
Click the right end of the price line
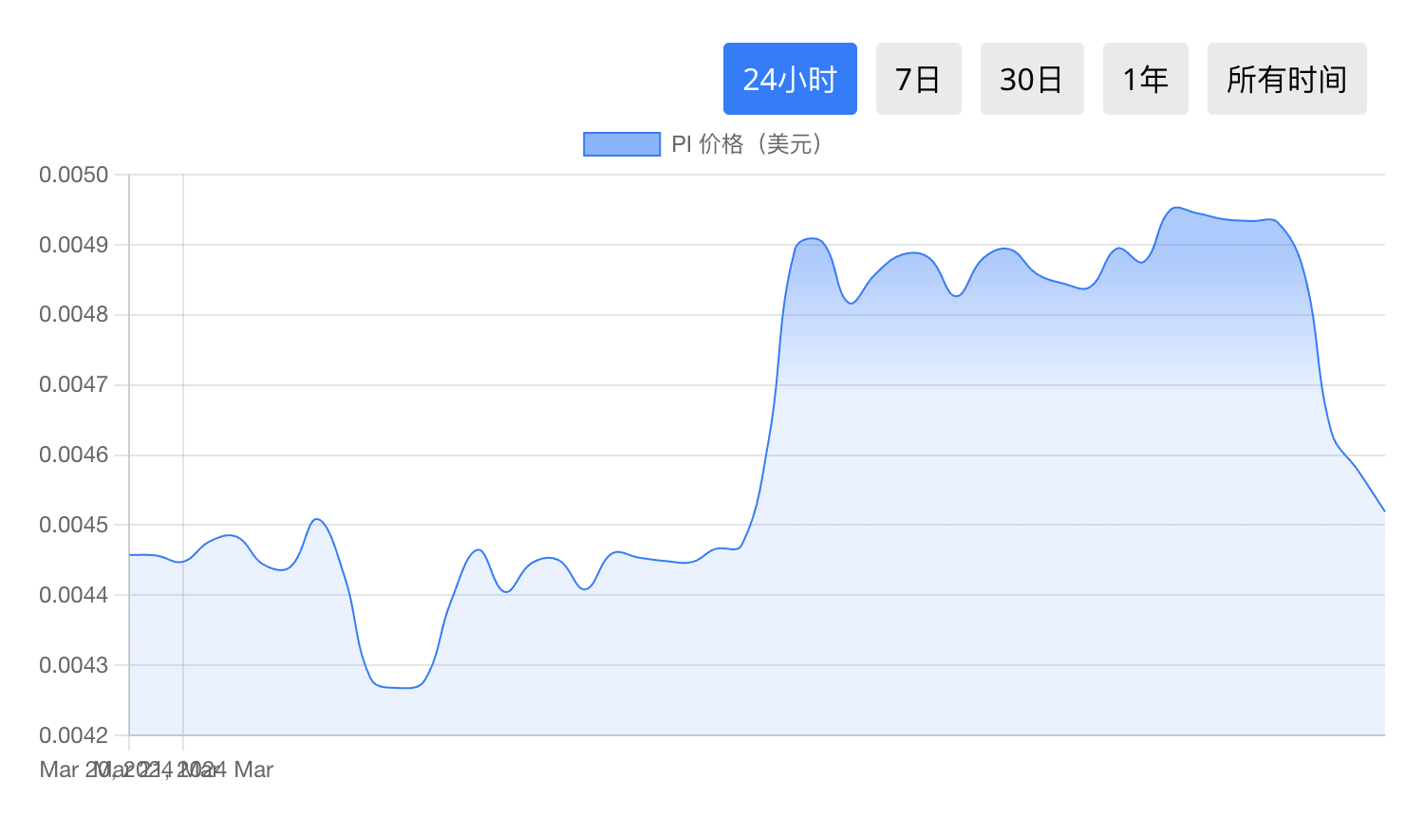click(x=1383, y=510)
